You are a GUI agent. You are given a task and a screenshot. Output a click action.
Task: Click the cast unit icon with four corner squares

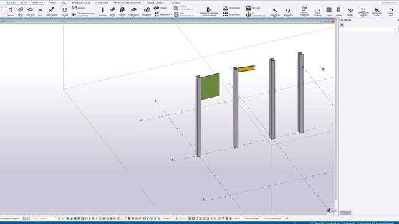(x=156, y=14)
